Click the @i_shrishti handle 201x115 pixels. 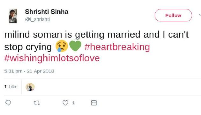pyautogui.click(x=37, y=19)
